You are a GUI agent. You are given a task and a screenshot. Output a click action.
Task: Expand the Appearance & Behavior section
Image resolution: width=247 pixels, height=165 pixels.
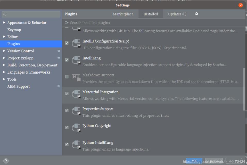coord(4,22)
